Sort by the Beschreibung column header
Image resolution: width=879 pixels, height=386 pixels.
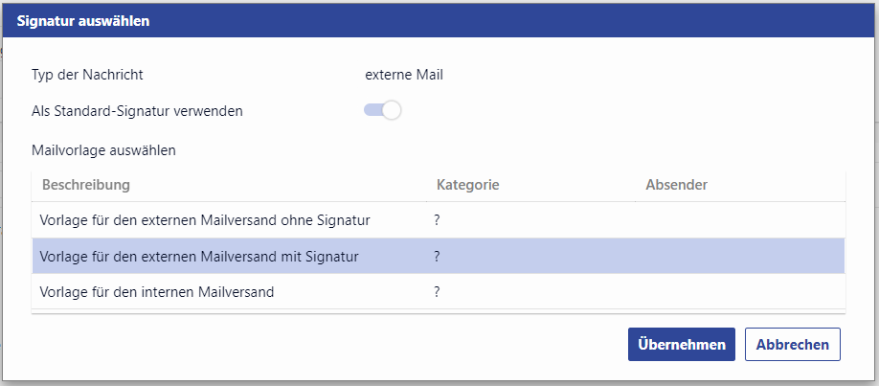click(x=85, y=184)
